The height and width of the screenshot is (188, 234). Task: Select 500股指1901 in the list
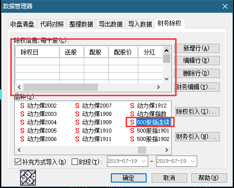[x=150, y=131]
